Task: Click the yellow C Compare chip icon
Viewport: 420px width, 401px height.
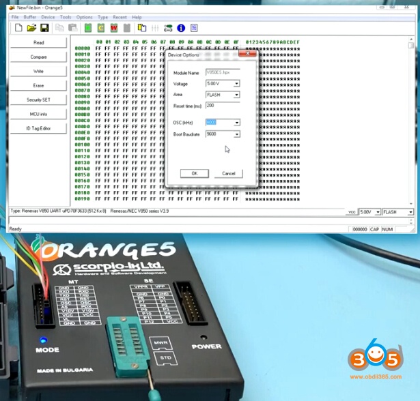Action: (101, 28)
